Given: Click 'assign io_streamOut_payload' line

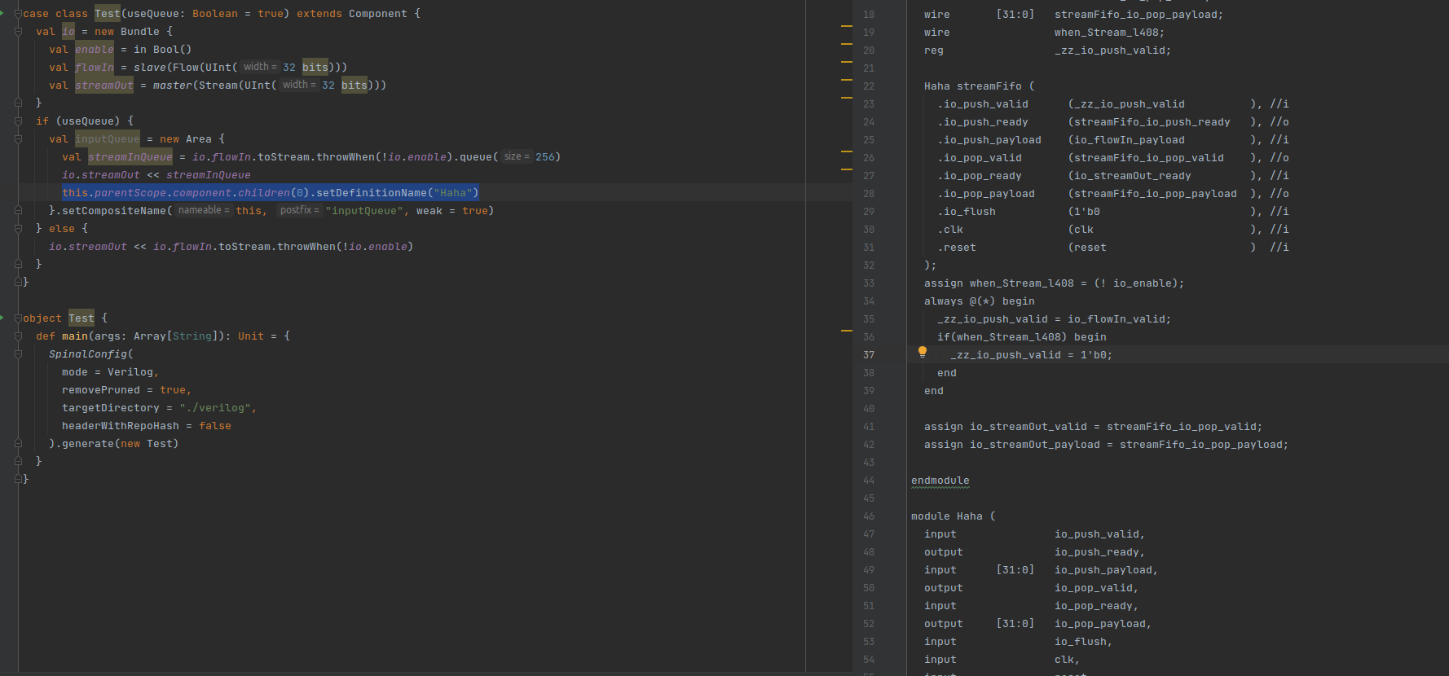Looking at the screenshot, I should [1107, 445].
